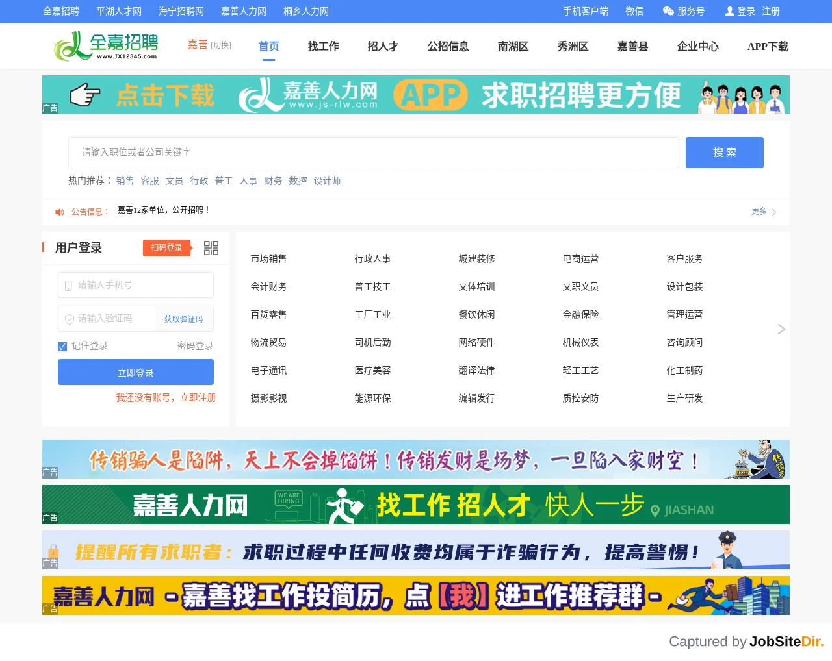Image resolution: width=832 pixels, height=661 pixels.
Task: Select the 秀洲区 nav tab
Action: (573, 47)
